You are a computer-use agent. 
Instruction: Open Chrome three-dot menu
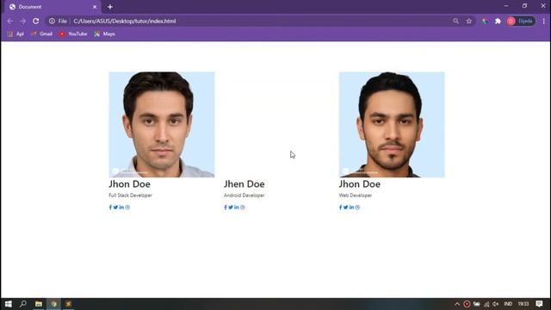[x=543, y=21]
